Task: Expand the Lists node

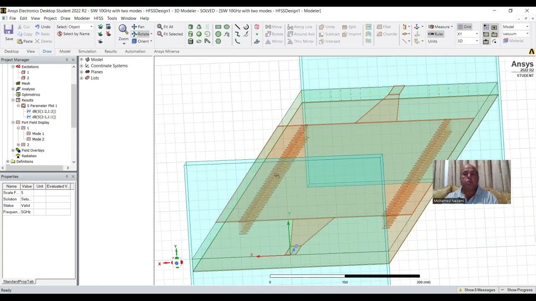Action: tap(82, 78)
